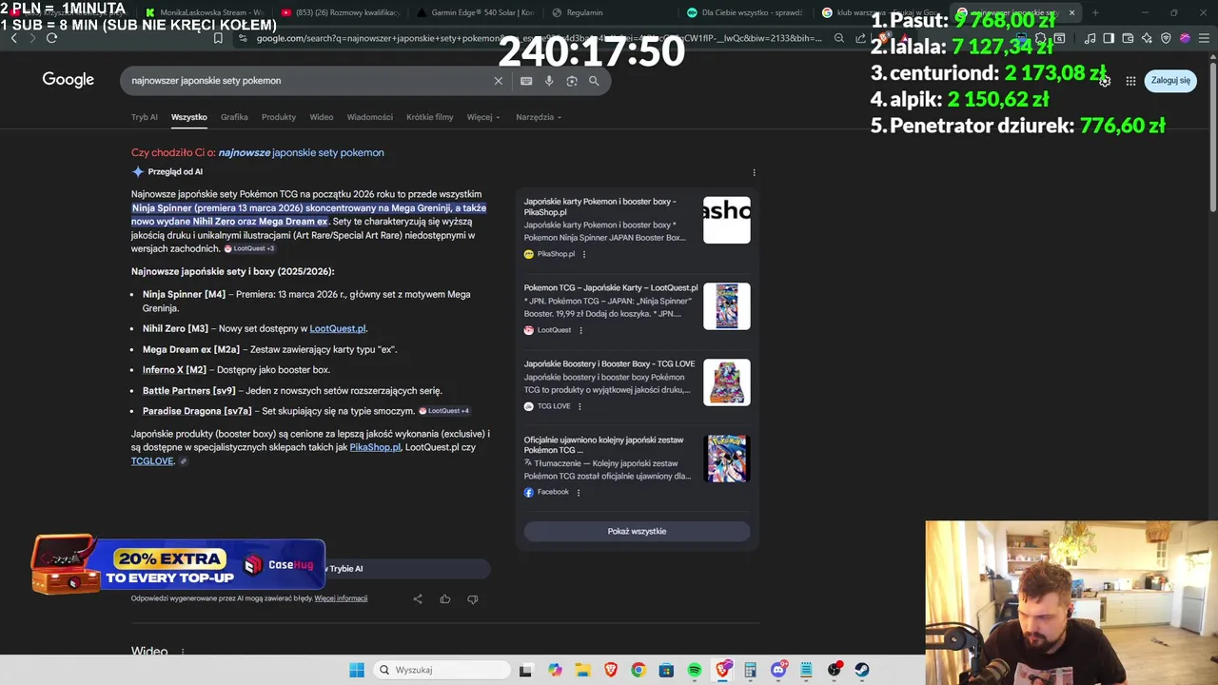
Task: Click TCG LOVE booster box thumbnail
Action: (727, 382)
